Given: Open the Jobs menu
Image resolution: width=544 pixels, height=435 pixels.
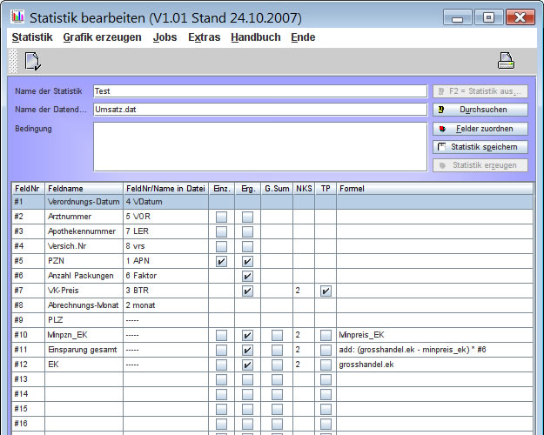Looking at the screenshot, I should 165,37.
